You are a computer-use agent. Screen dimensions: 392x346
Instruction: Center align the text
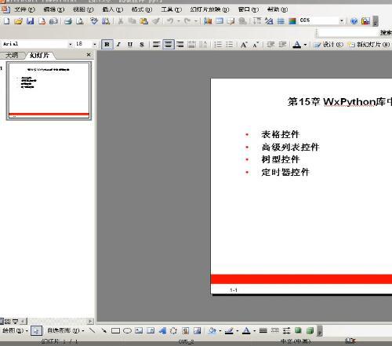(x=168, y=45)
